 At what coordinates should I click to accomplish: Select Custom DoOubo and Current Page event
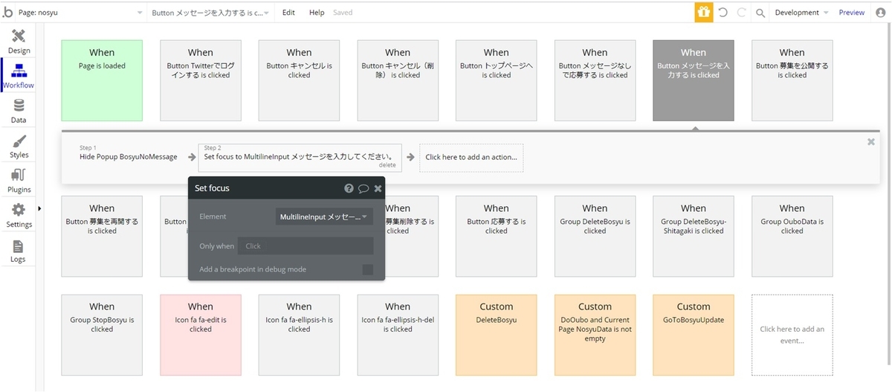tap(595, 335)
